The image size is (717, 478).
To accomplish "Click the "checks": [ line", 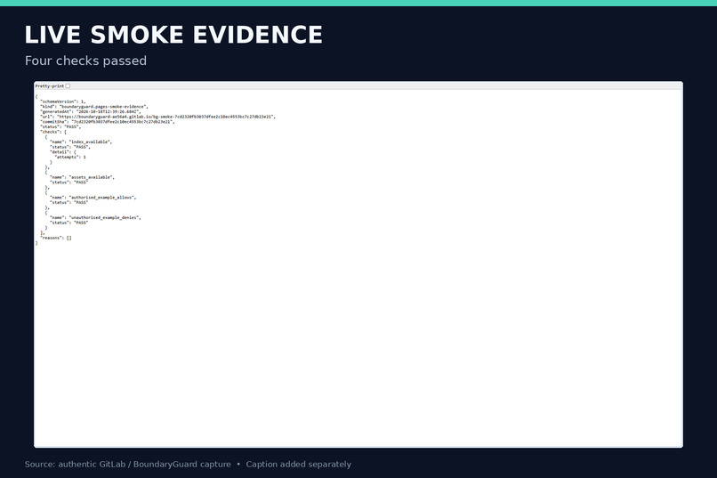I will click(53, 132).
